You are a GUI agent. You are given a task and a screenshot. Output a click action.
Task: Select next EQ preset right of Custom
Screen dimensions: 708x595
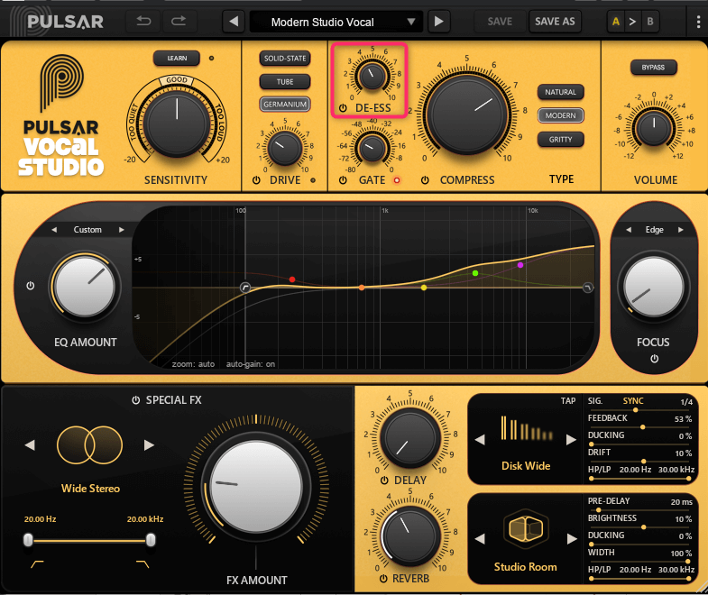[x=122, y=230]
